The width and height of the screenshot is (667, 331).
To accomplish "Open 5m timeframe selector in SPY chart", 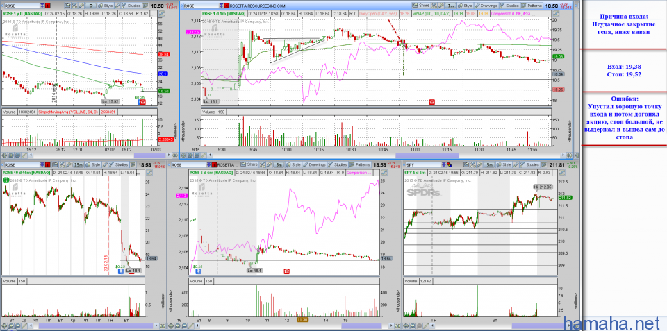I will pos(490,165).
